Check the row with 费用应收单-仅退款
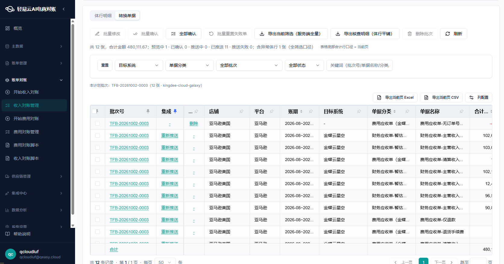The height and width of the screenshot is (264, 504). point(97,220)
